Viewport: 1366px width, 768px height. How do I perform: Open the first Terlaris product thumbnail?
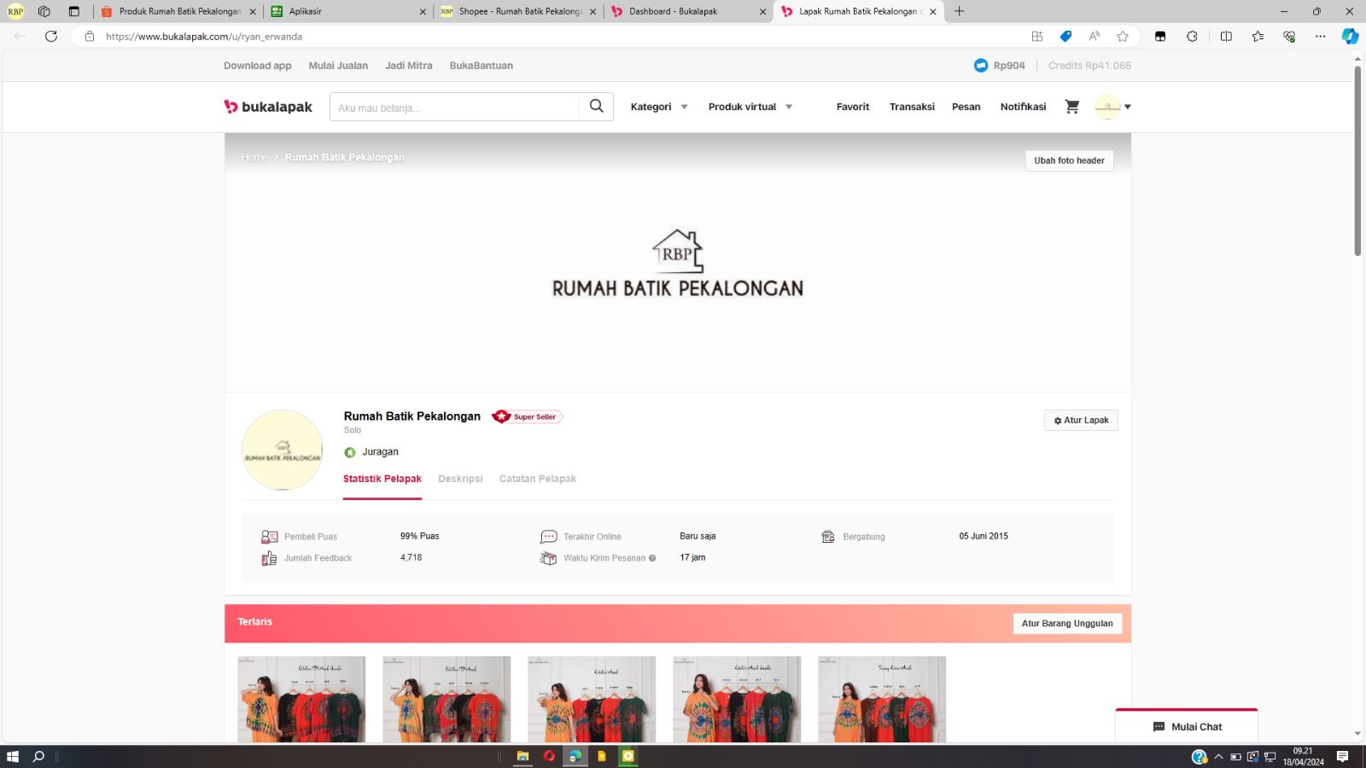point(301,699)
